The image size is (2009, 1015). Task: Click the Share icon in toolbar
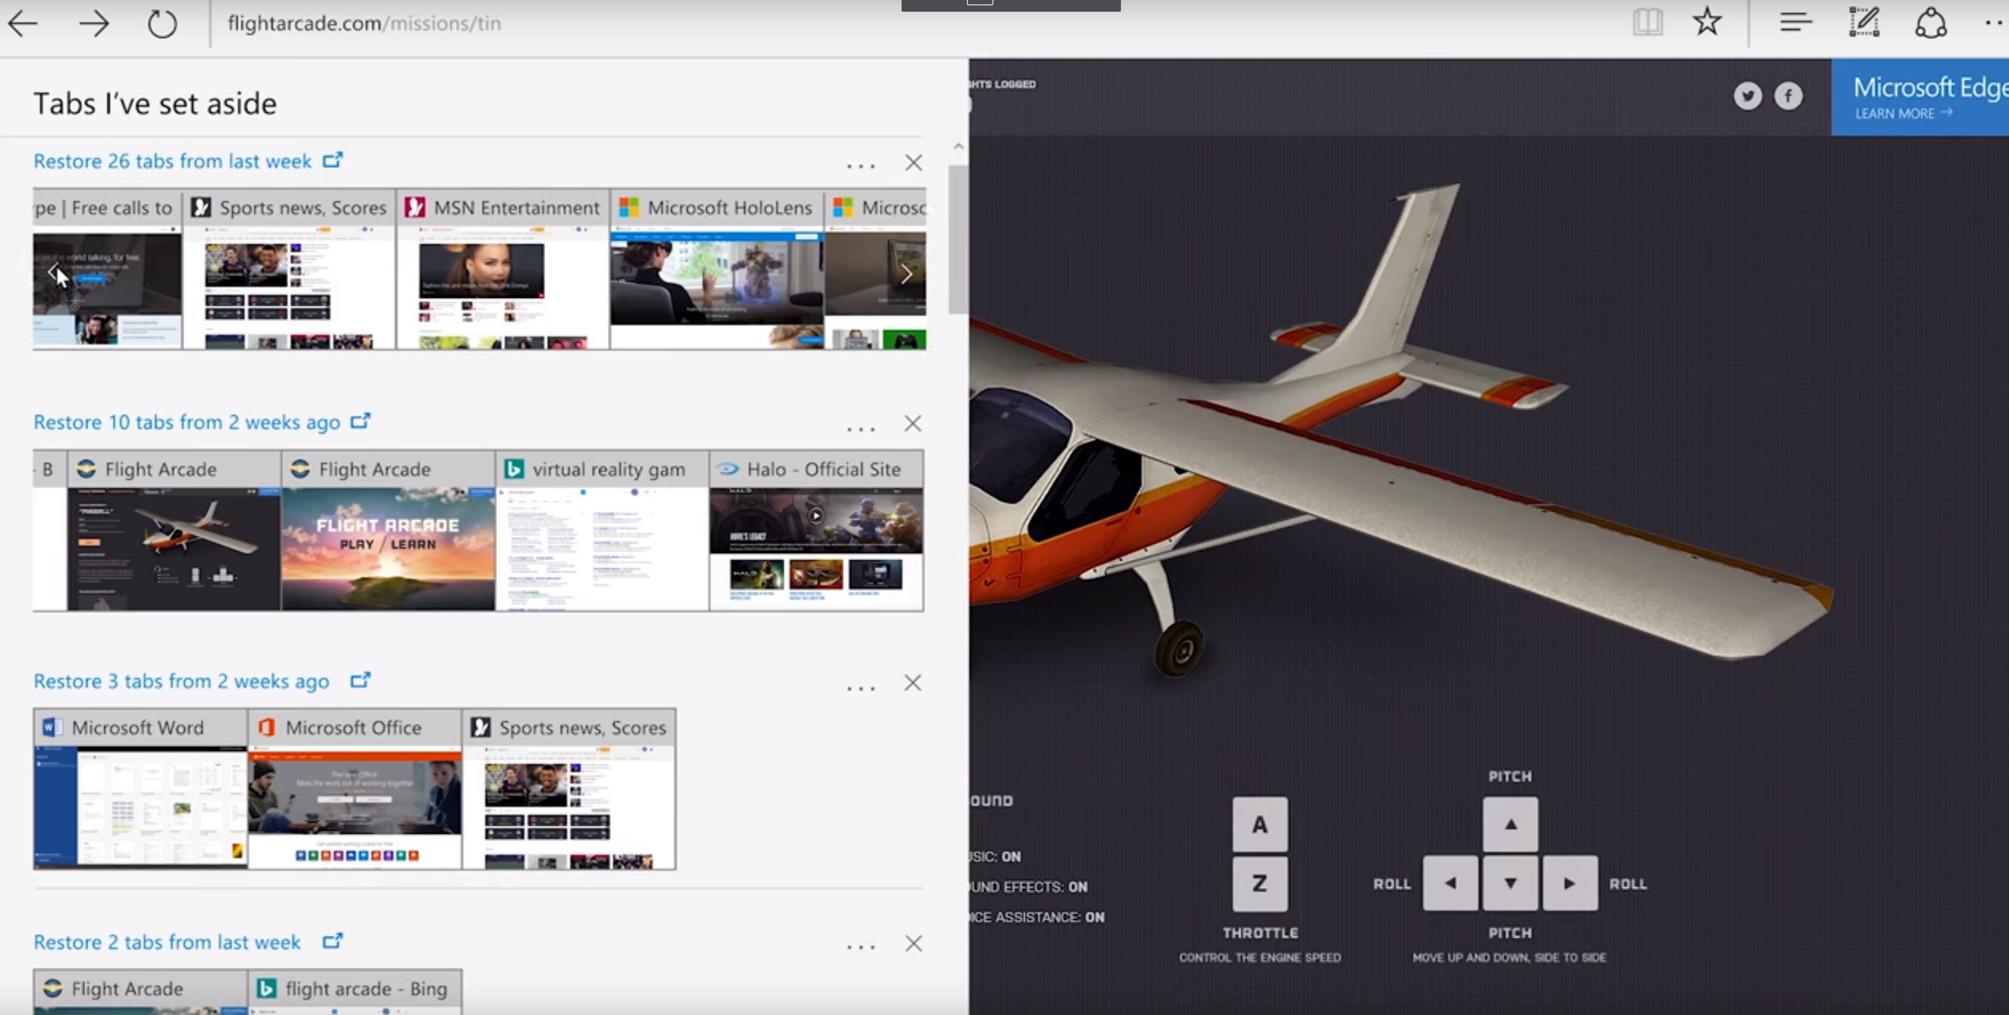[1931, 22]
